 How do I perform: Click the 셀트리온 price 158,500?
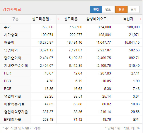[x=76, y=27]
